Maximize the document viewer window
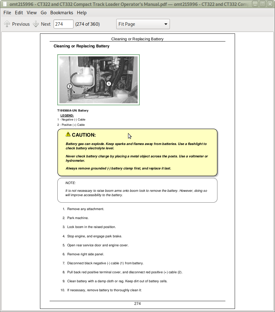The height and width of the screenshot is (312, 275). (263, 4)
